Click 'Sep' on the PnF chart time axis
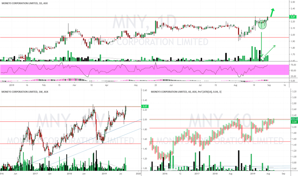 (283, 174)
